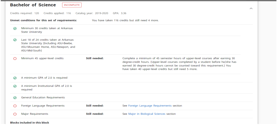
Task: Click green check icon for Minimum 30 credits
Action: point(15,28)
